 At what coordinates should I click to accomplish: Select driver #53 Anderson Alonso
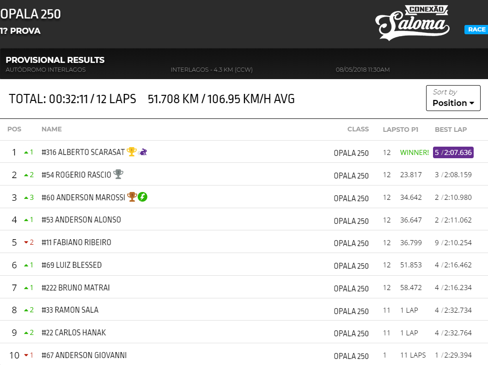[x=81, y=220]
